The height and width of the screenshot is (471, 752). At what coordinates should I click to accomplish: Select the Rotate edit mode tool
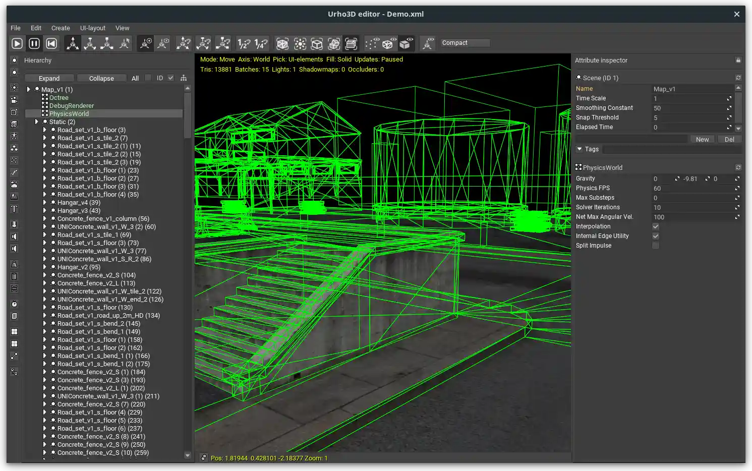(x=90, y=43)
